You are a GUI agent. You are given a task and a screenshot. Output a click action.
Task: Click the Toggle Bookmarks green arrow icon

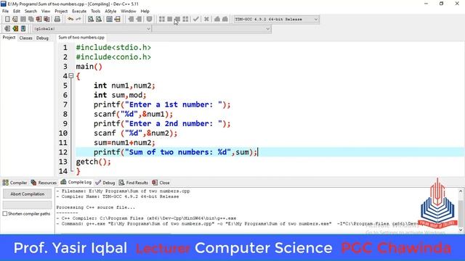pos(15,29)
